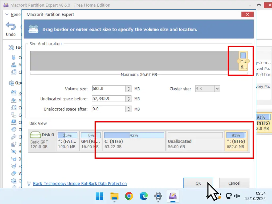This screenshot has height=204, width=272.
Task: Click the Undo arrow icon in the toolbar
Action: click(x=11, y=27)
